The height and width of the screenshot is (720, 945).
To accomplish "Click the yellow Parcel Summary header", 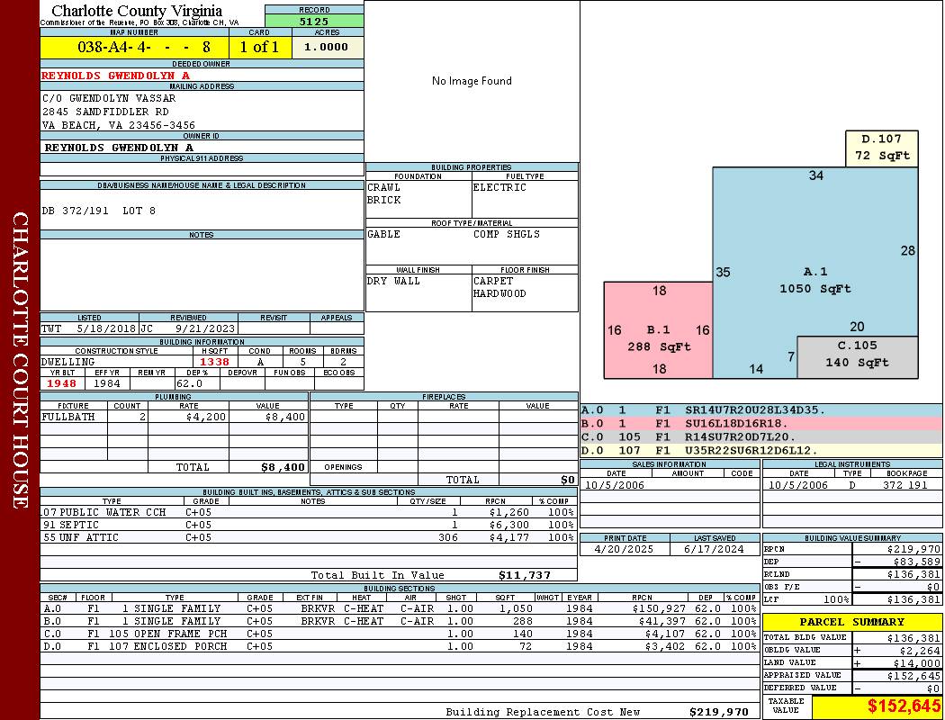I will click(852, 622).
